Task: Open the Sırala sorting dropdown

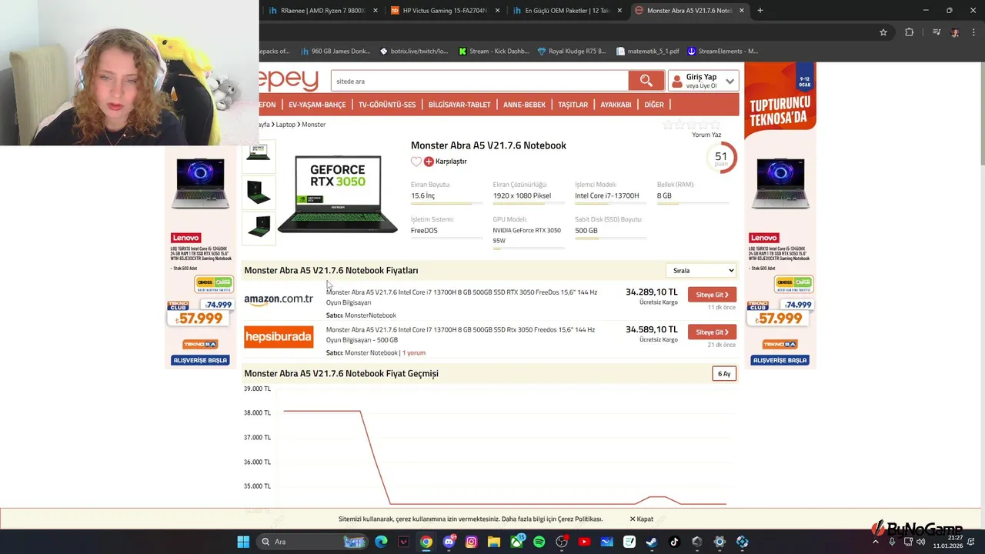Action: point(701,271)
